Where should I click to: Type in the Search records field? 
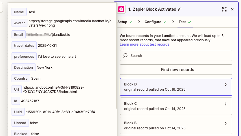click(179, 55)
